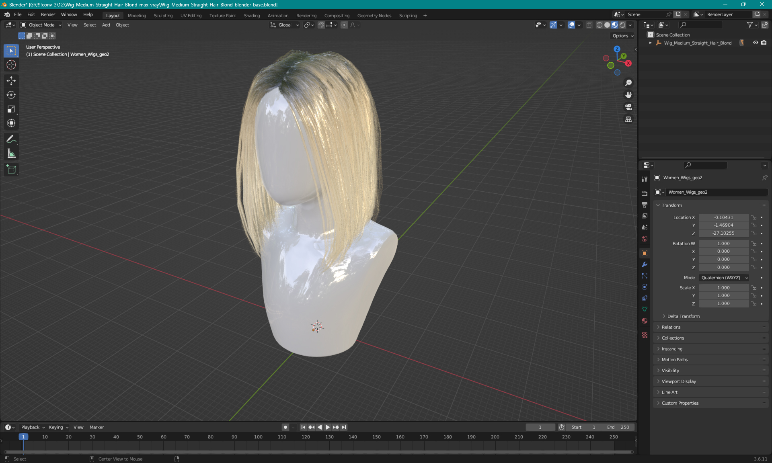Play the animation forward
Screen dimensions: 772x463
click(327, 427)
